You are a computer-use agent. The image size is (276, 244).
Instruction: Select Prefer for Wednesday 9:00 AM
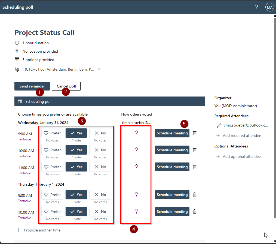[x=52, y=133]
